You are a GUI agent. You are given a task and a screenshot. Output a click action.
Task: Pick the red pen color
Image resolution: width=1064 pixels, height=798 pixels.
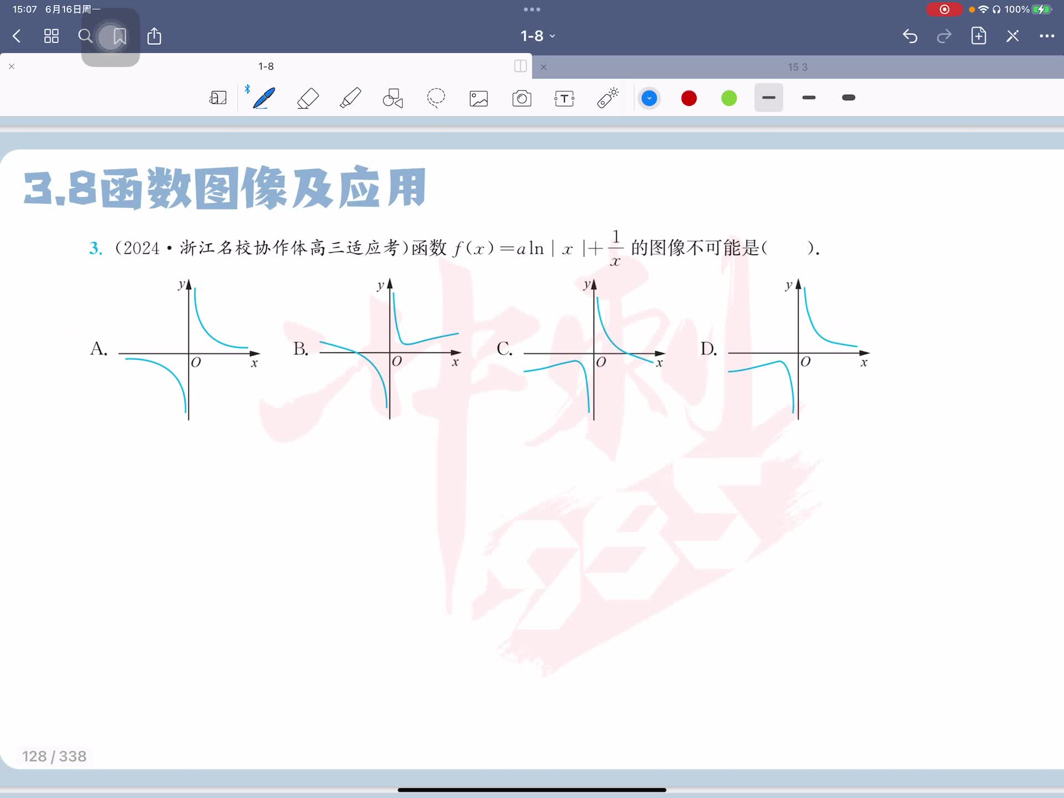click(x=689, y=99)
